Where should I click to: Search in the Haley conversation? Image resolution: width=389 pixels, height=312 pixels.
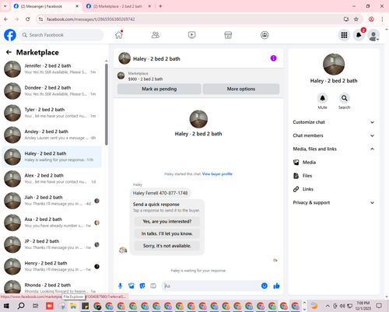(344, 98)
